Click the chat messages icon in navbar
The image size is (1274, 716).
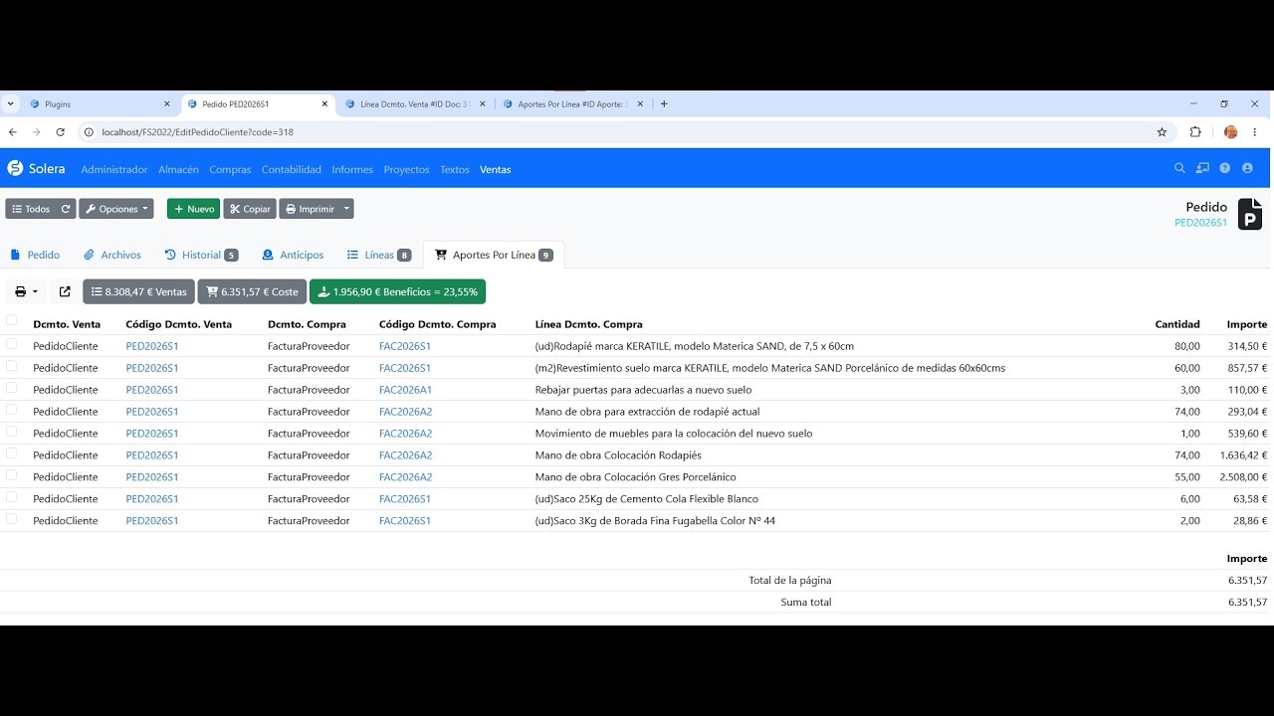(x=1202, y=168)
